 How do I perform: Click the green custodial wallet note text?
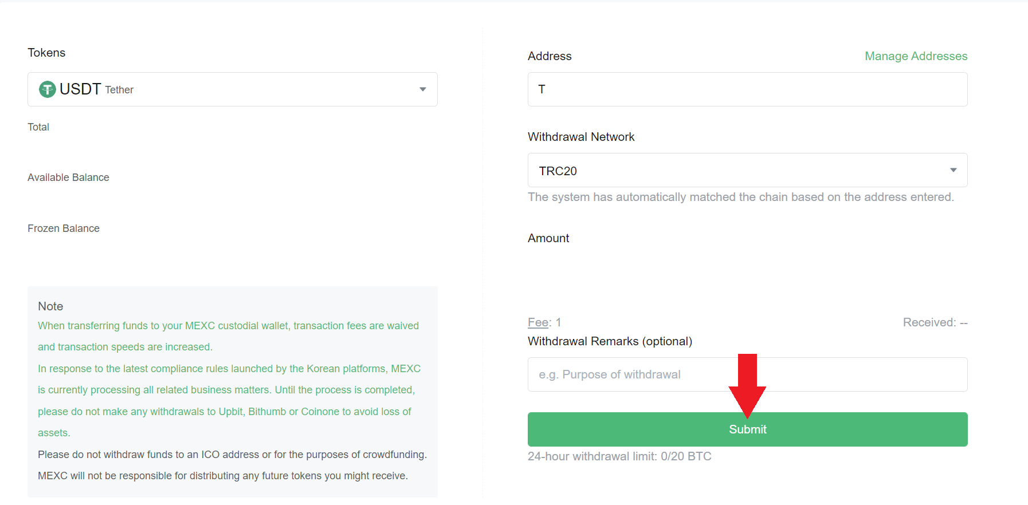pyautogui.click(x=228, y=326)
